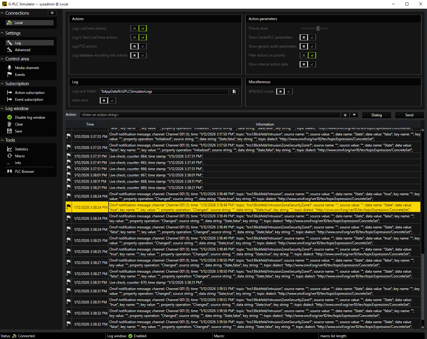Open the action string dropdown arrow

pos(354,115)
